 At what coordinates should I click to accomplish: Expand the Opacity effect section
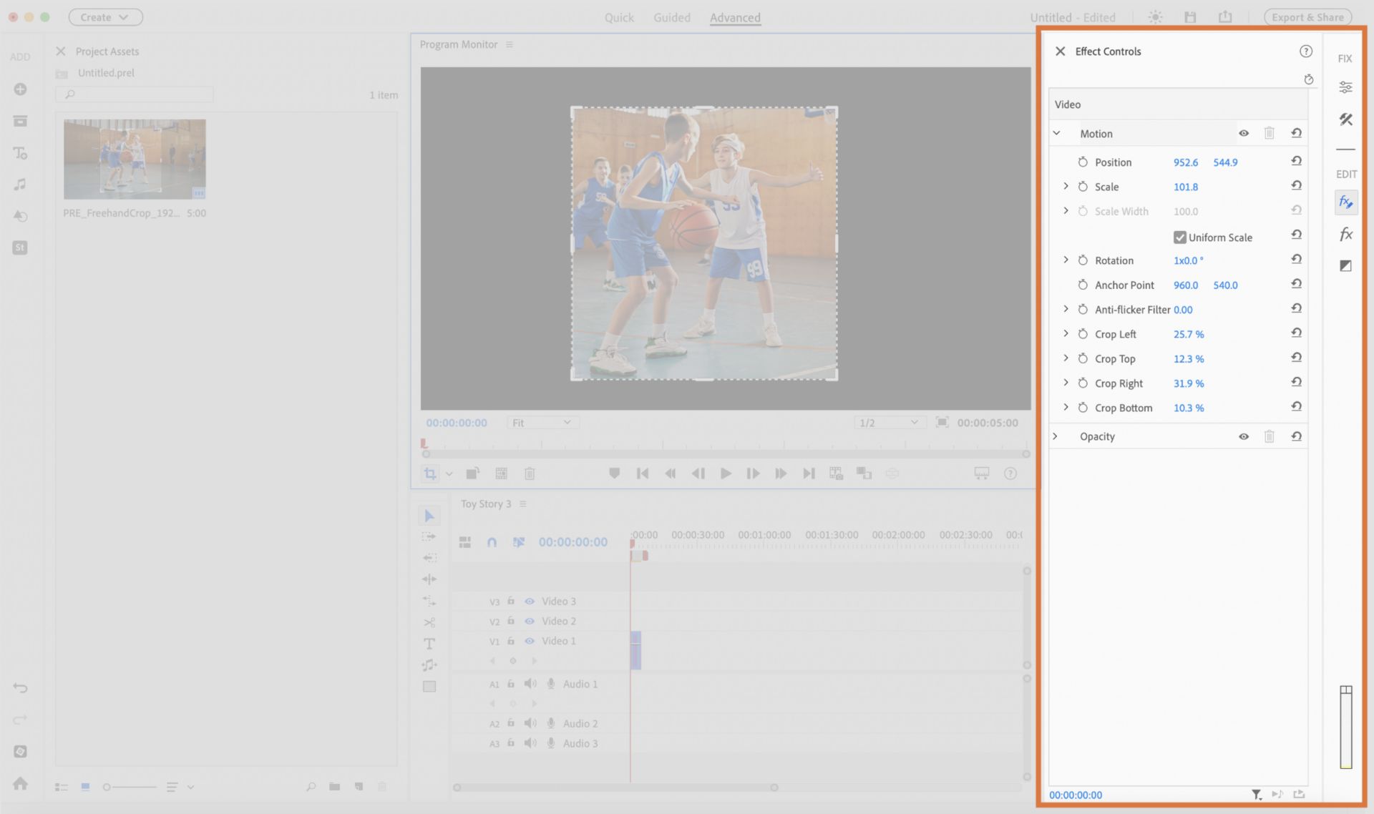[1056, 436]
